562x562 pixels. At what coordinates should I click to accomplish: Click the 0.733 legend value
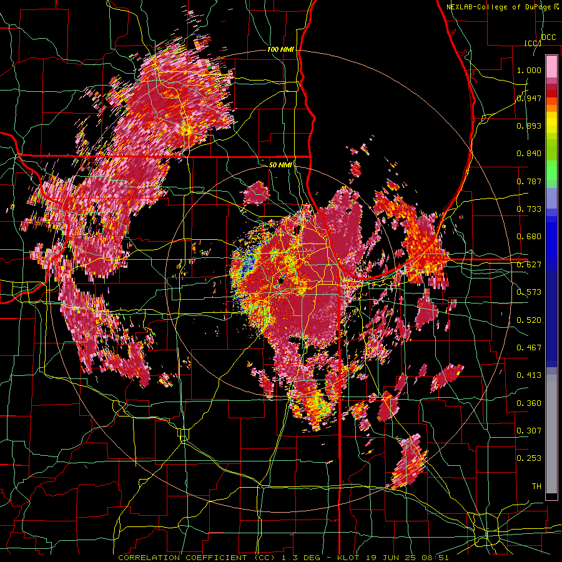click(x=529, y=209)
